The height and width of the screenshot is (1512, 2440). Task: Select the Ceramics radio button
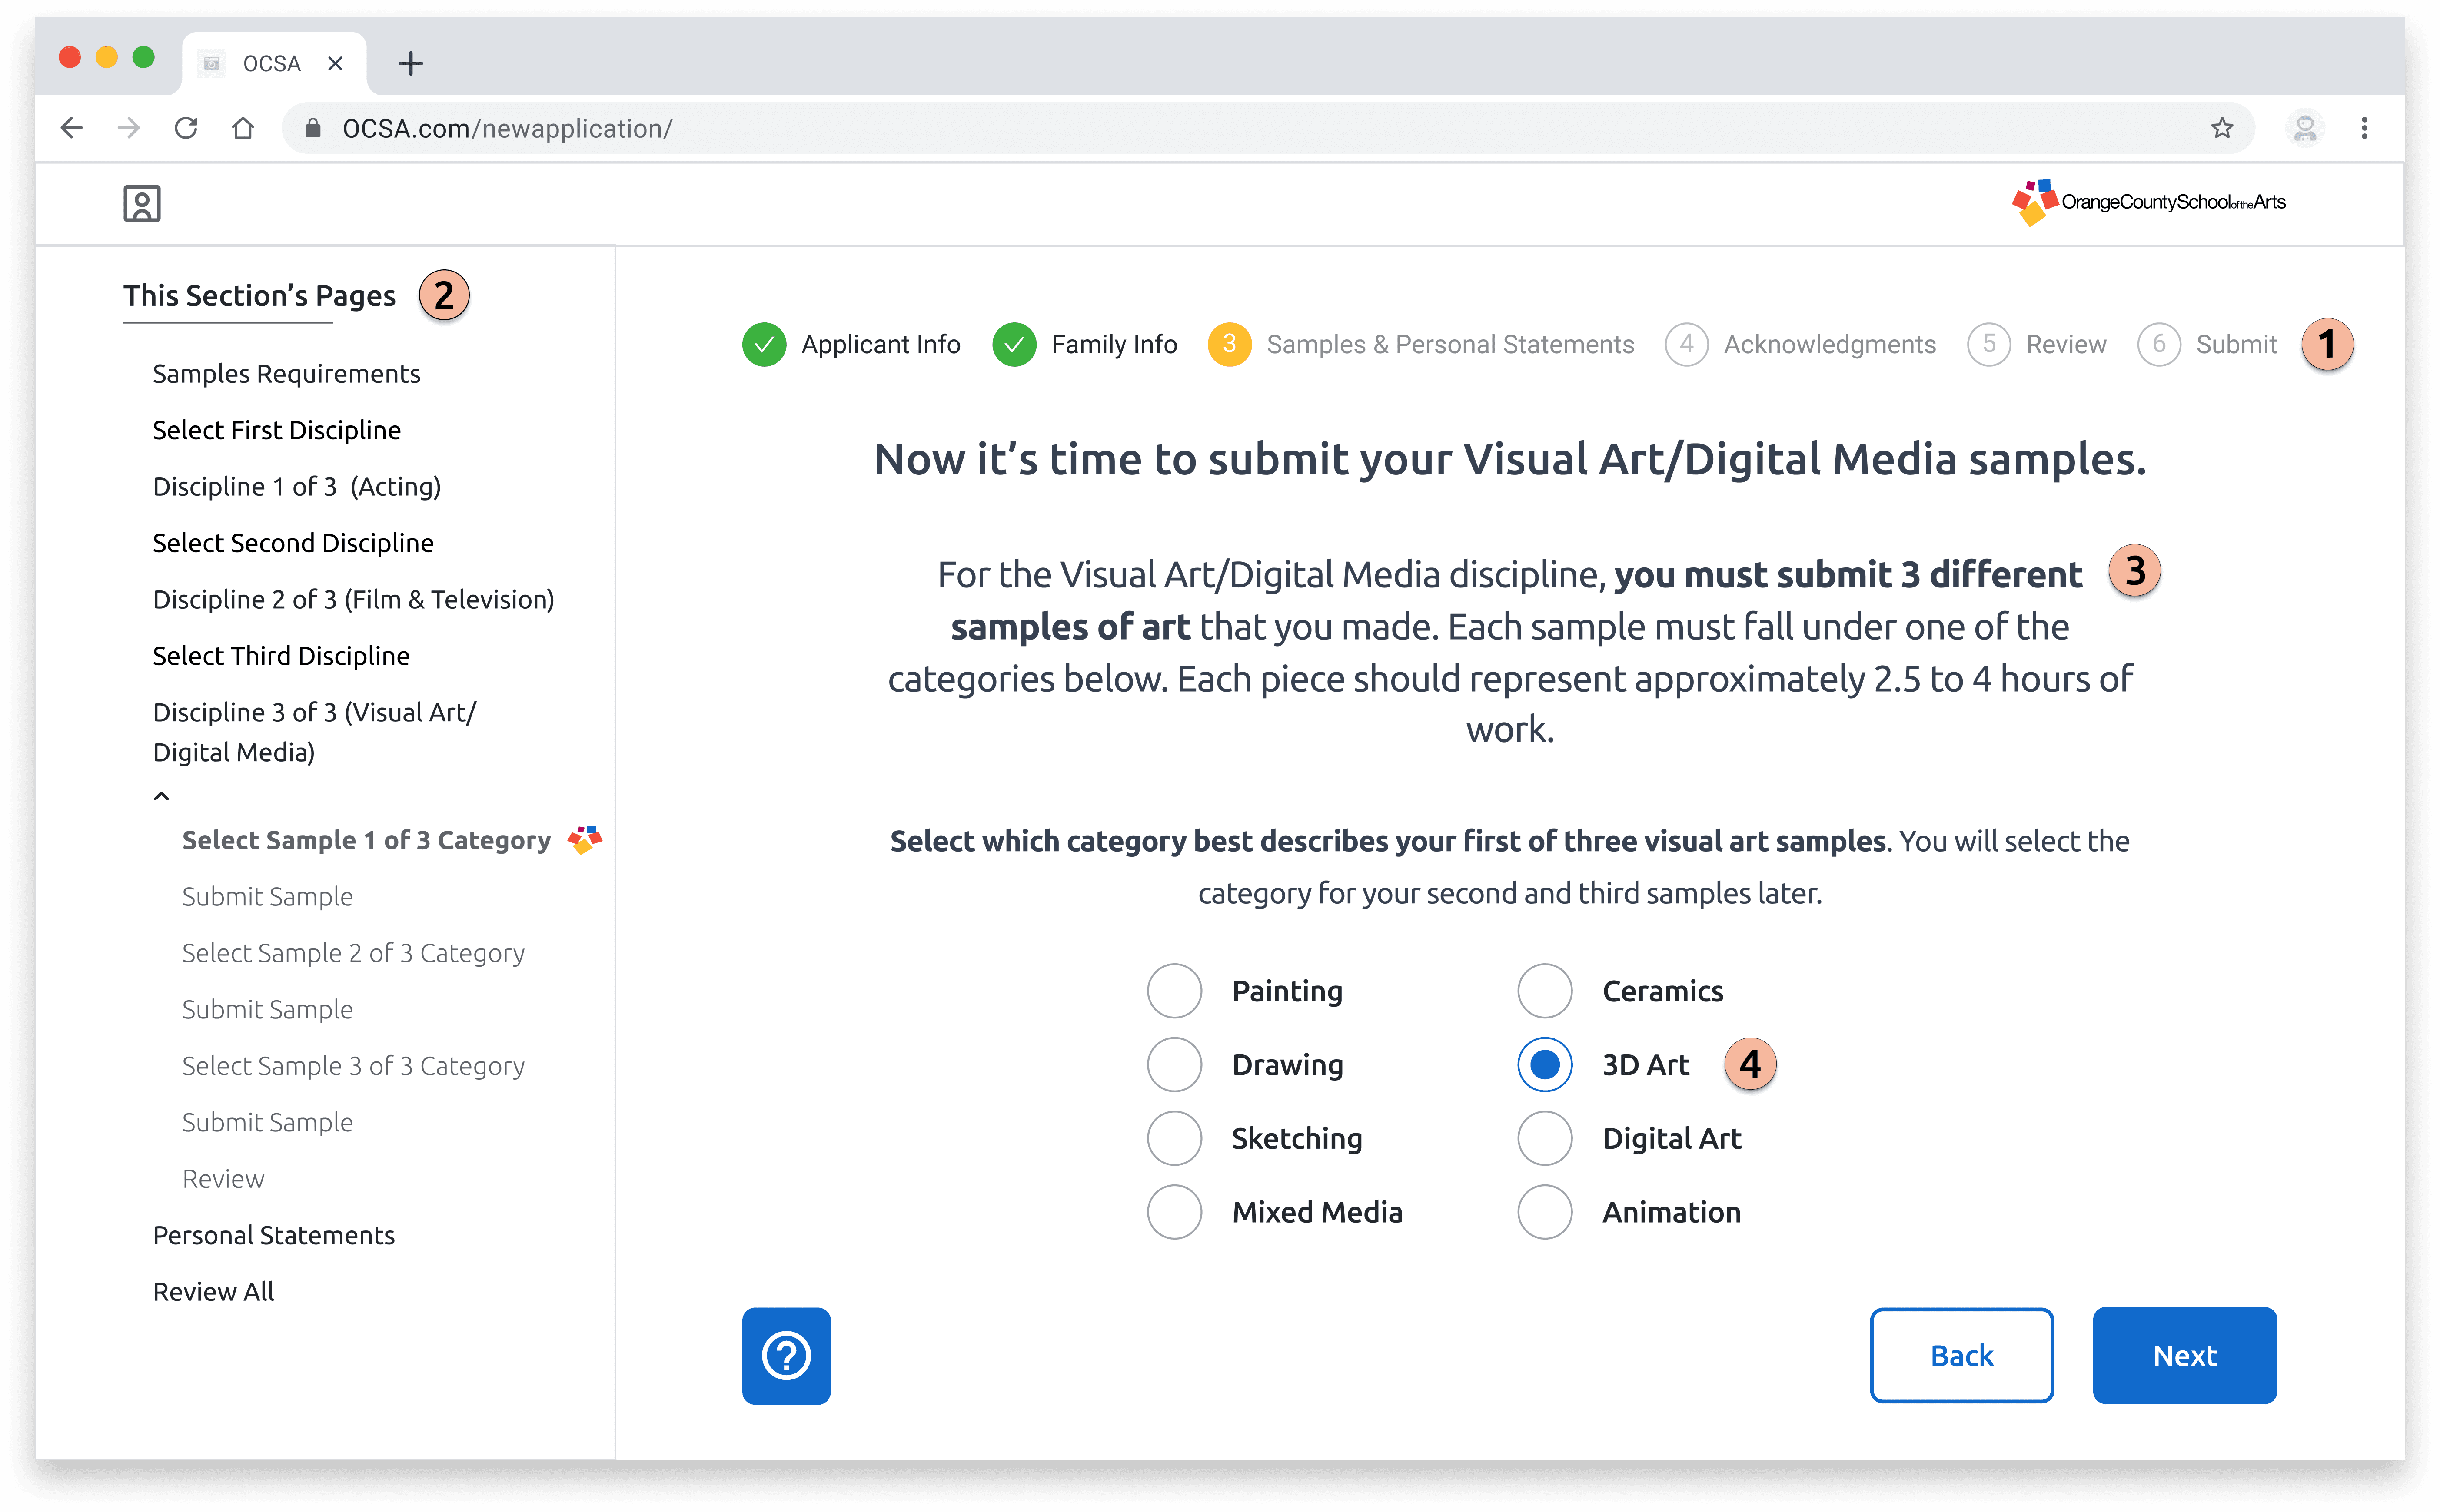(x=1545, y=991)
